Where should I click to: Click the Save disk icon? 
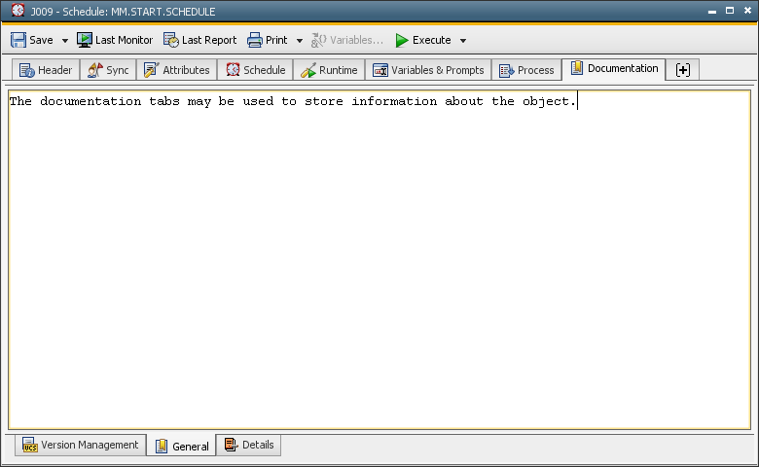(18, 40)
